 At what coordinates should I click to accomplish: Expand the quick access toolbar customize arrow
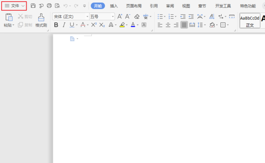coord(84,6)
